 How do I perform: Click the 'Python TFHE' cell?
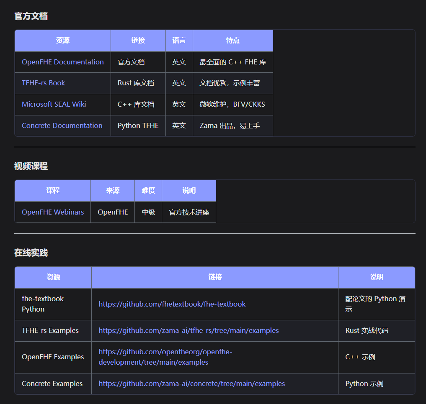[138, 125]
